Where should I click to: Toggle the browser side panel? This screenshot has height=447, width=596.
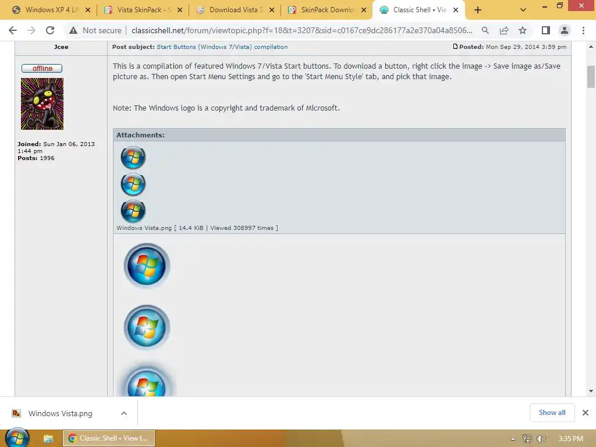click(x=546, y=30)
